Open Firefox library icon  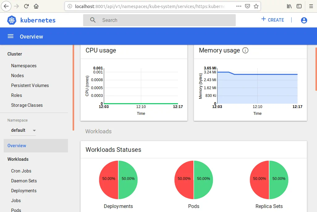click(289, 6)
